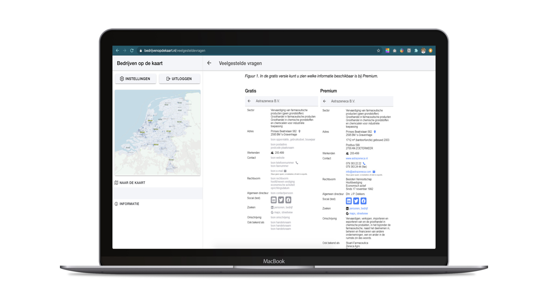Open INSTELLINGEN settings
This screenshot has width=548, height=308.
point(135,79)
